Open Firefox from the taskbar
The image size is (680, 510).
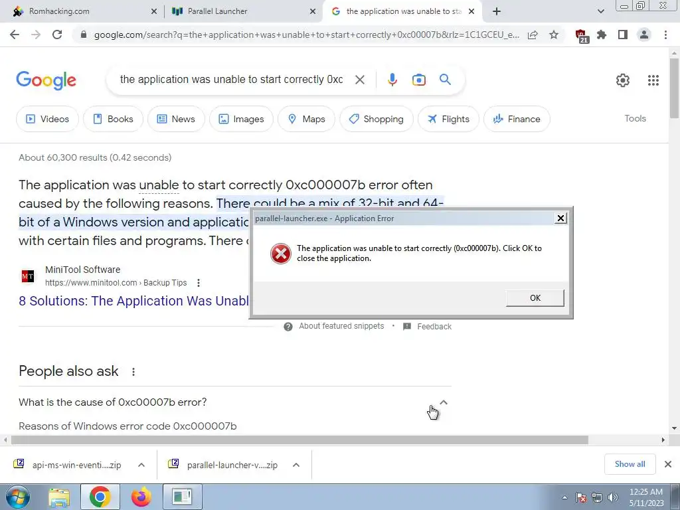point(141,497)
